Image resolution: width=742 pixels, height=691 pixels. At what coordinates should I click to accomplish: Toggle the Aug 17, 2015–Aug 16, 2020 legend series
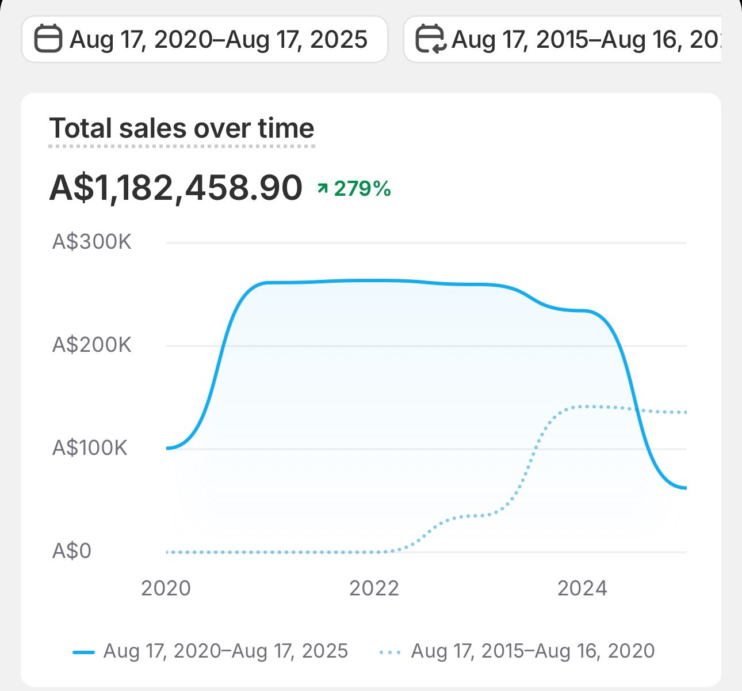533,651
